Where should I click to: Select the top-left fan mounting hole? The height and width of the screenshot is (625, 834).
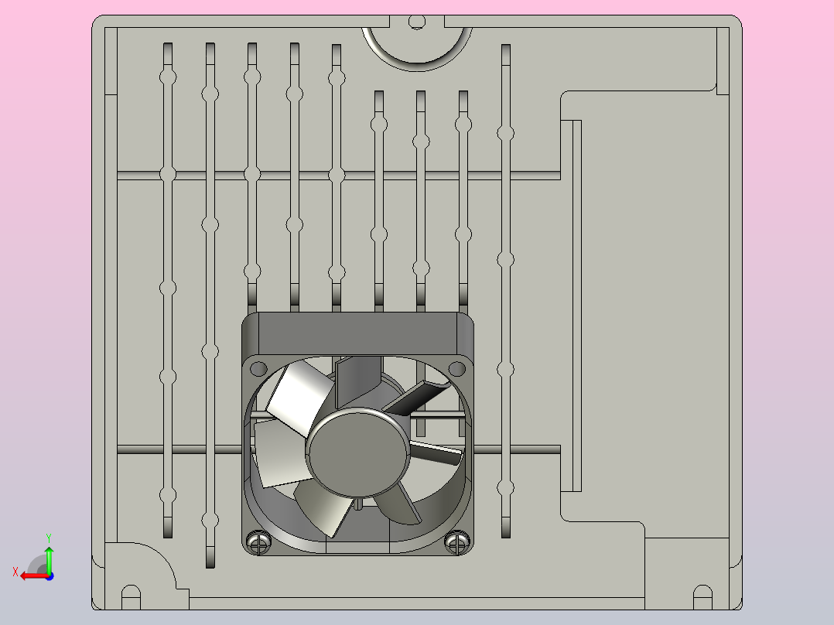258,368
